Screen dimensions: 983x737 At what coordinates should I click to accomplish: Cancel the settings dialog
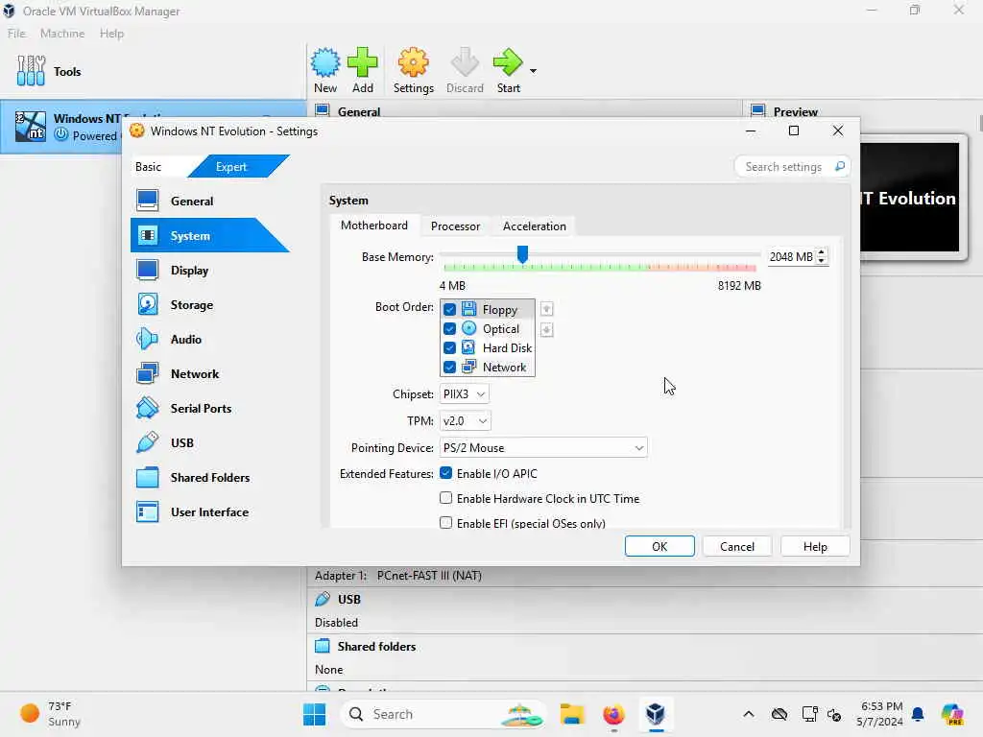pos(737,546)
